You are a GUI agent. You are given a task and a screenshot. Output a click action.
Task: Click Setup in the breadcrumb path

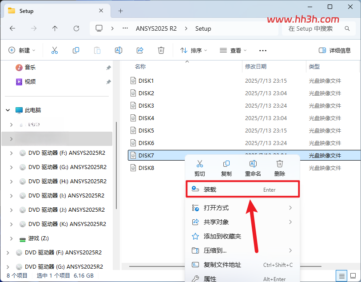coord(203,28)
